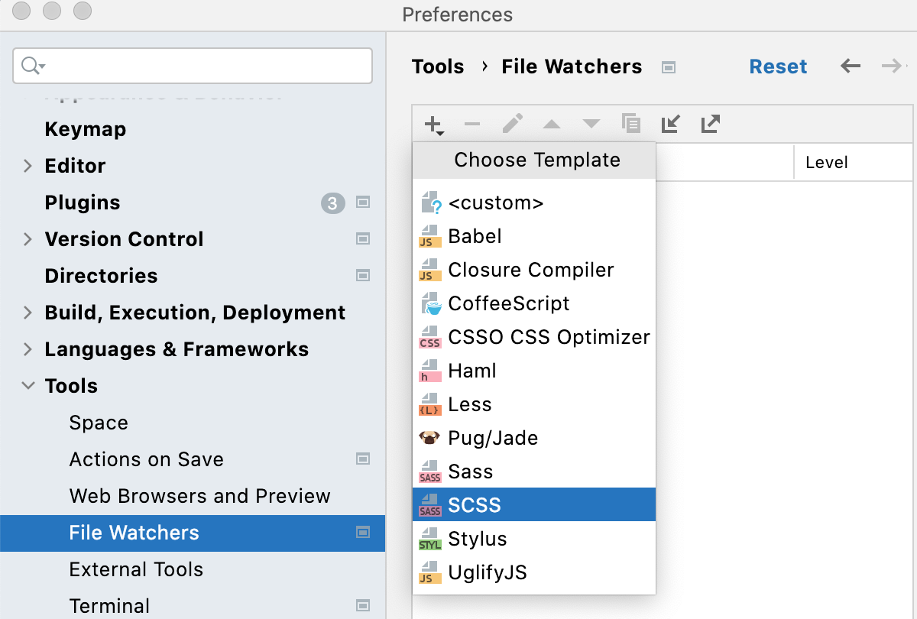917x619 pixels.
Task: Import watchers via the import icon
Action: coord(670,123)
